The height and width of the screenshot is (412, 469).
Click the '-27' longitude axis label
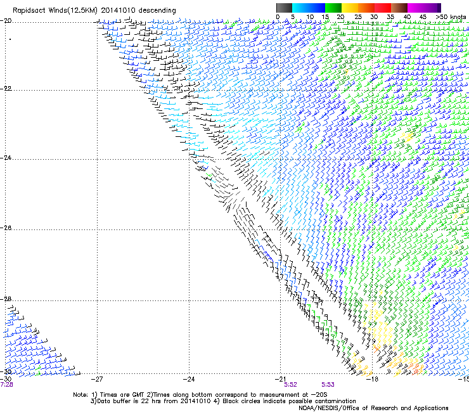pos(97,379)
